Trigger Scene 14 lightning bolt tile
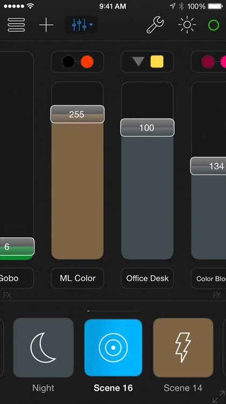The image size is (226, 404). click(x=183, y=347)
